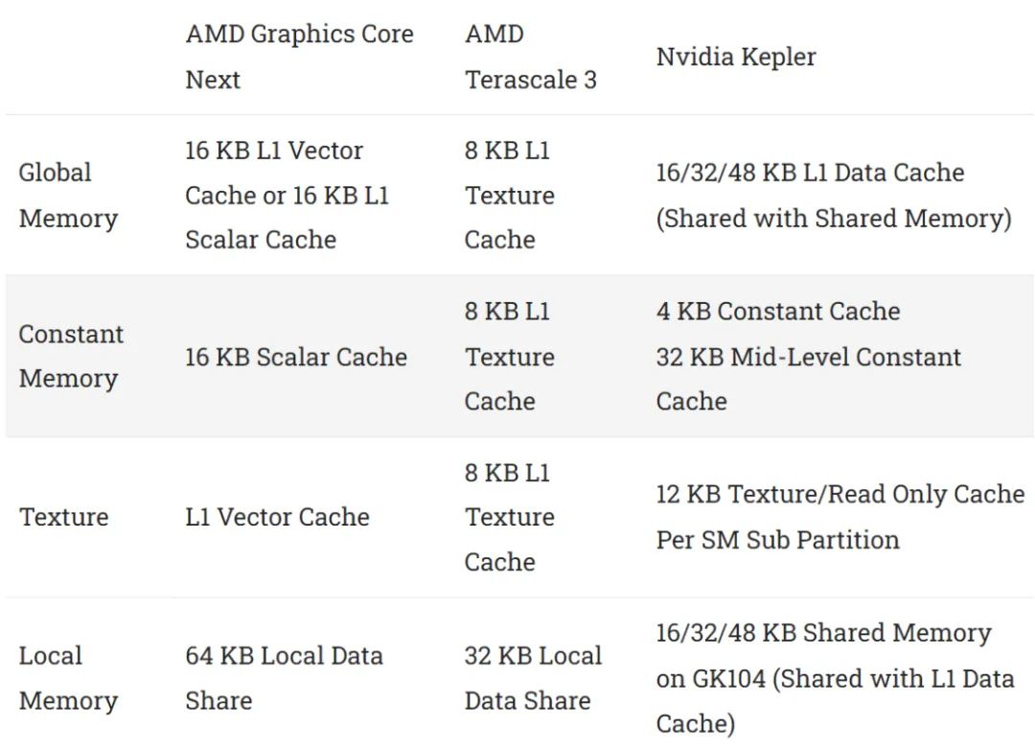Viewport: 1035px width, 750px height.
Task: Click the AMD Graphics Core Next column header
Action: pos(300,57)
